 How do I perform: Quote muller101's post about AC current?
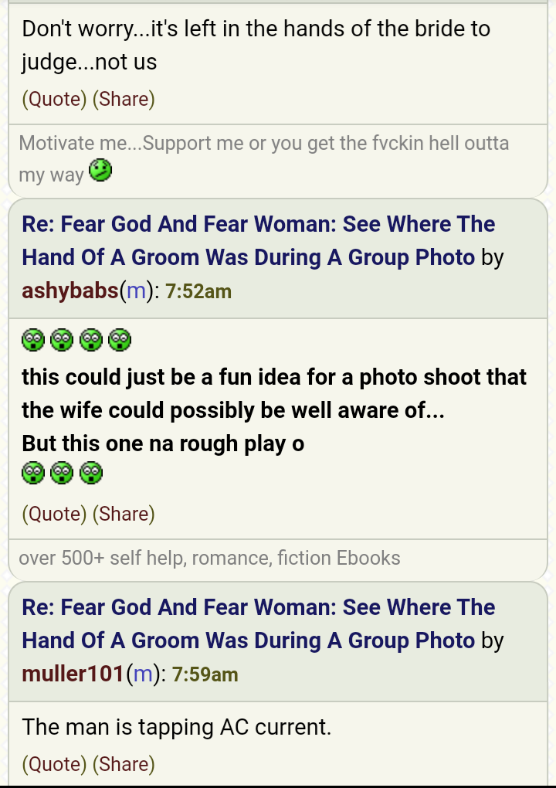pyautogui.click(x=54, y=764)
